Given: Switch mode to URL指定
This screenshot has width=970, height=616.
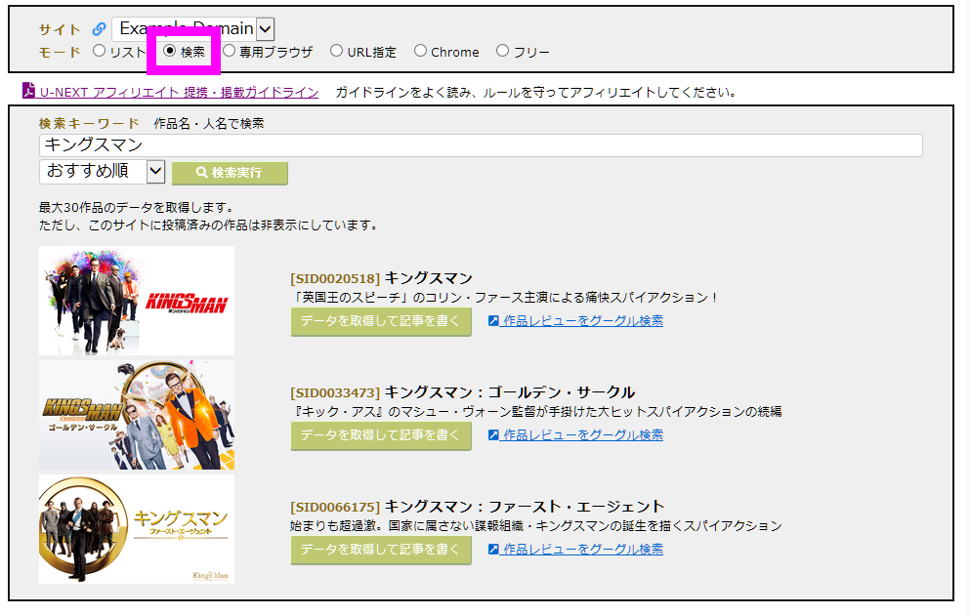Looking at the screenshot, I should coord(337,51).
